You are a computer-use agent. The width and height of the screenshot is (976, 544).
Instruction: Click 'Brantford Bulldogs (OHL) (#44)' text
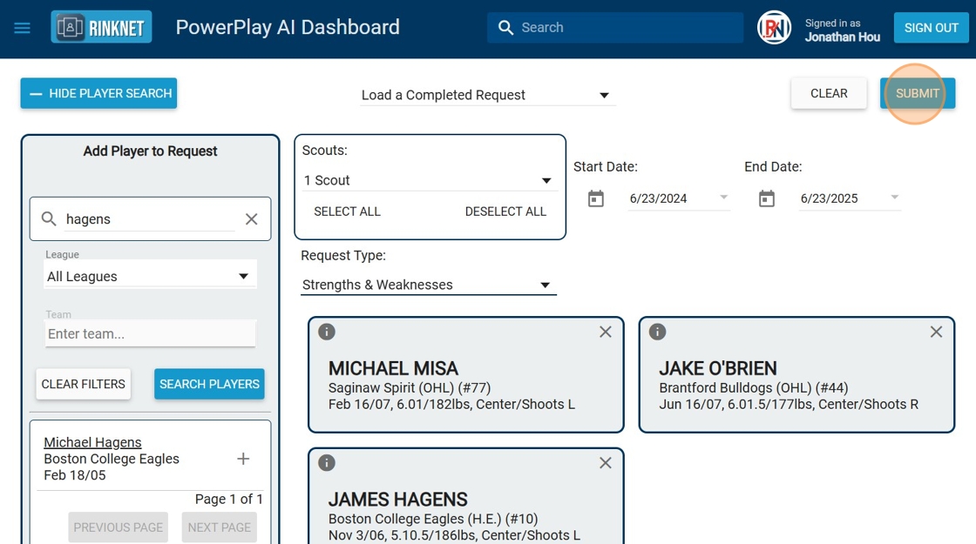pos(754,388)
